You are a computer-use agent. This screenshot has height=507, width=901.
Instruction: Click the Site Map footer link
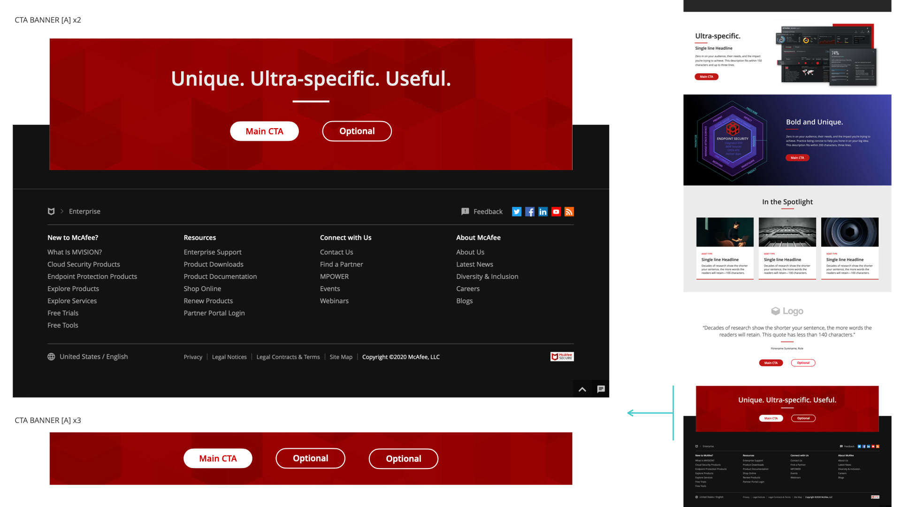coord(341,357)
